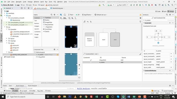Click the default margins 0dp button
Screen dimensions: 177x99
click(x=64, y=18)
